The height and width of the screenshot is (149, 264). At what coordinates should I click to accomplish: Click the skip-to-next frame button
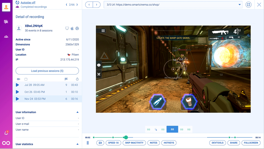click(100, 143)
